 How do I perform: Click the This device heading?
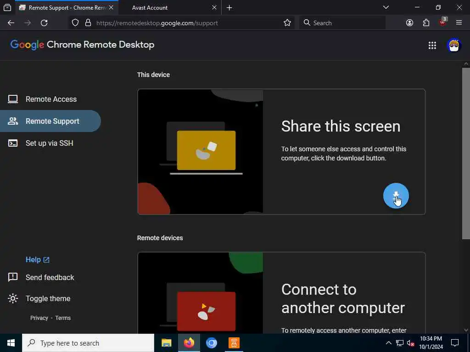[153, 75]
